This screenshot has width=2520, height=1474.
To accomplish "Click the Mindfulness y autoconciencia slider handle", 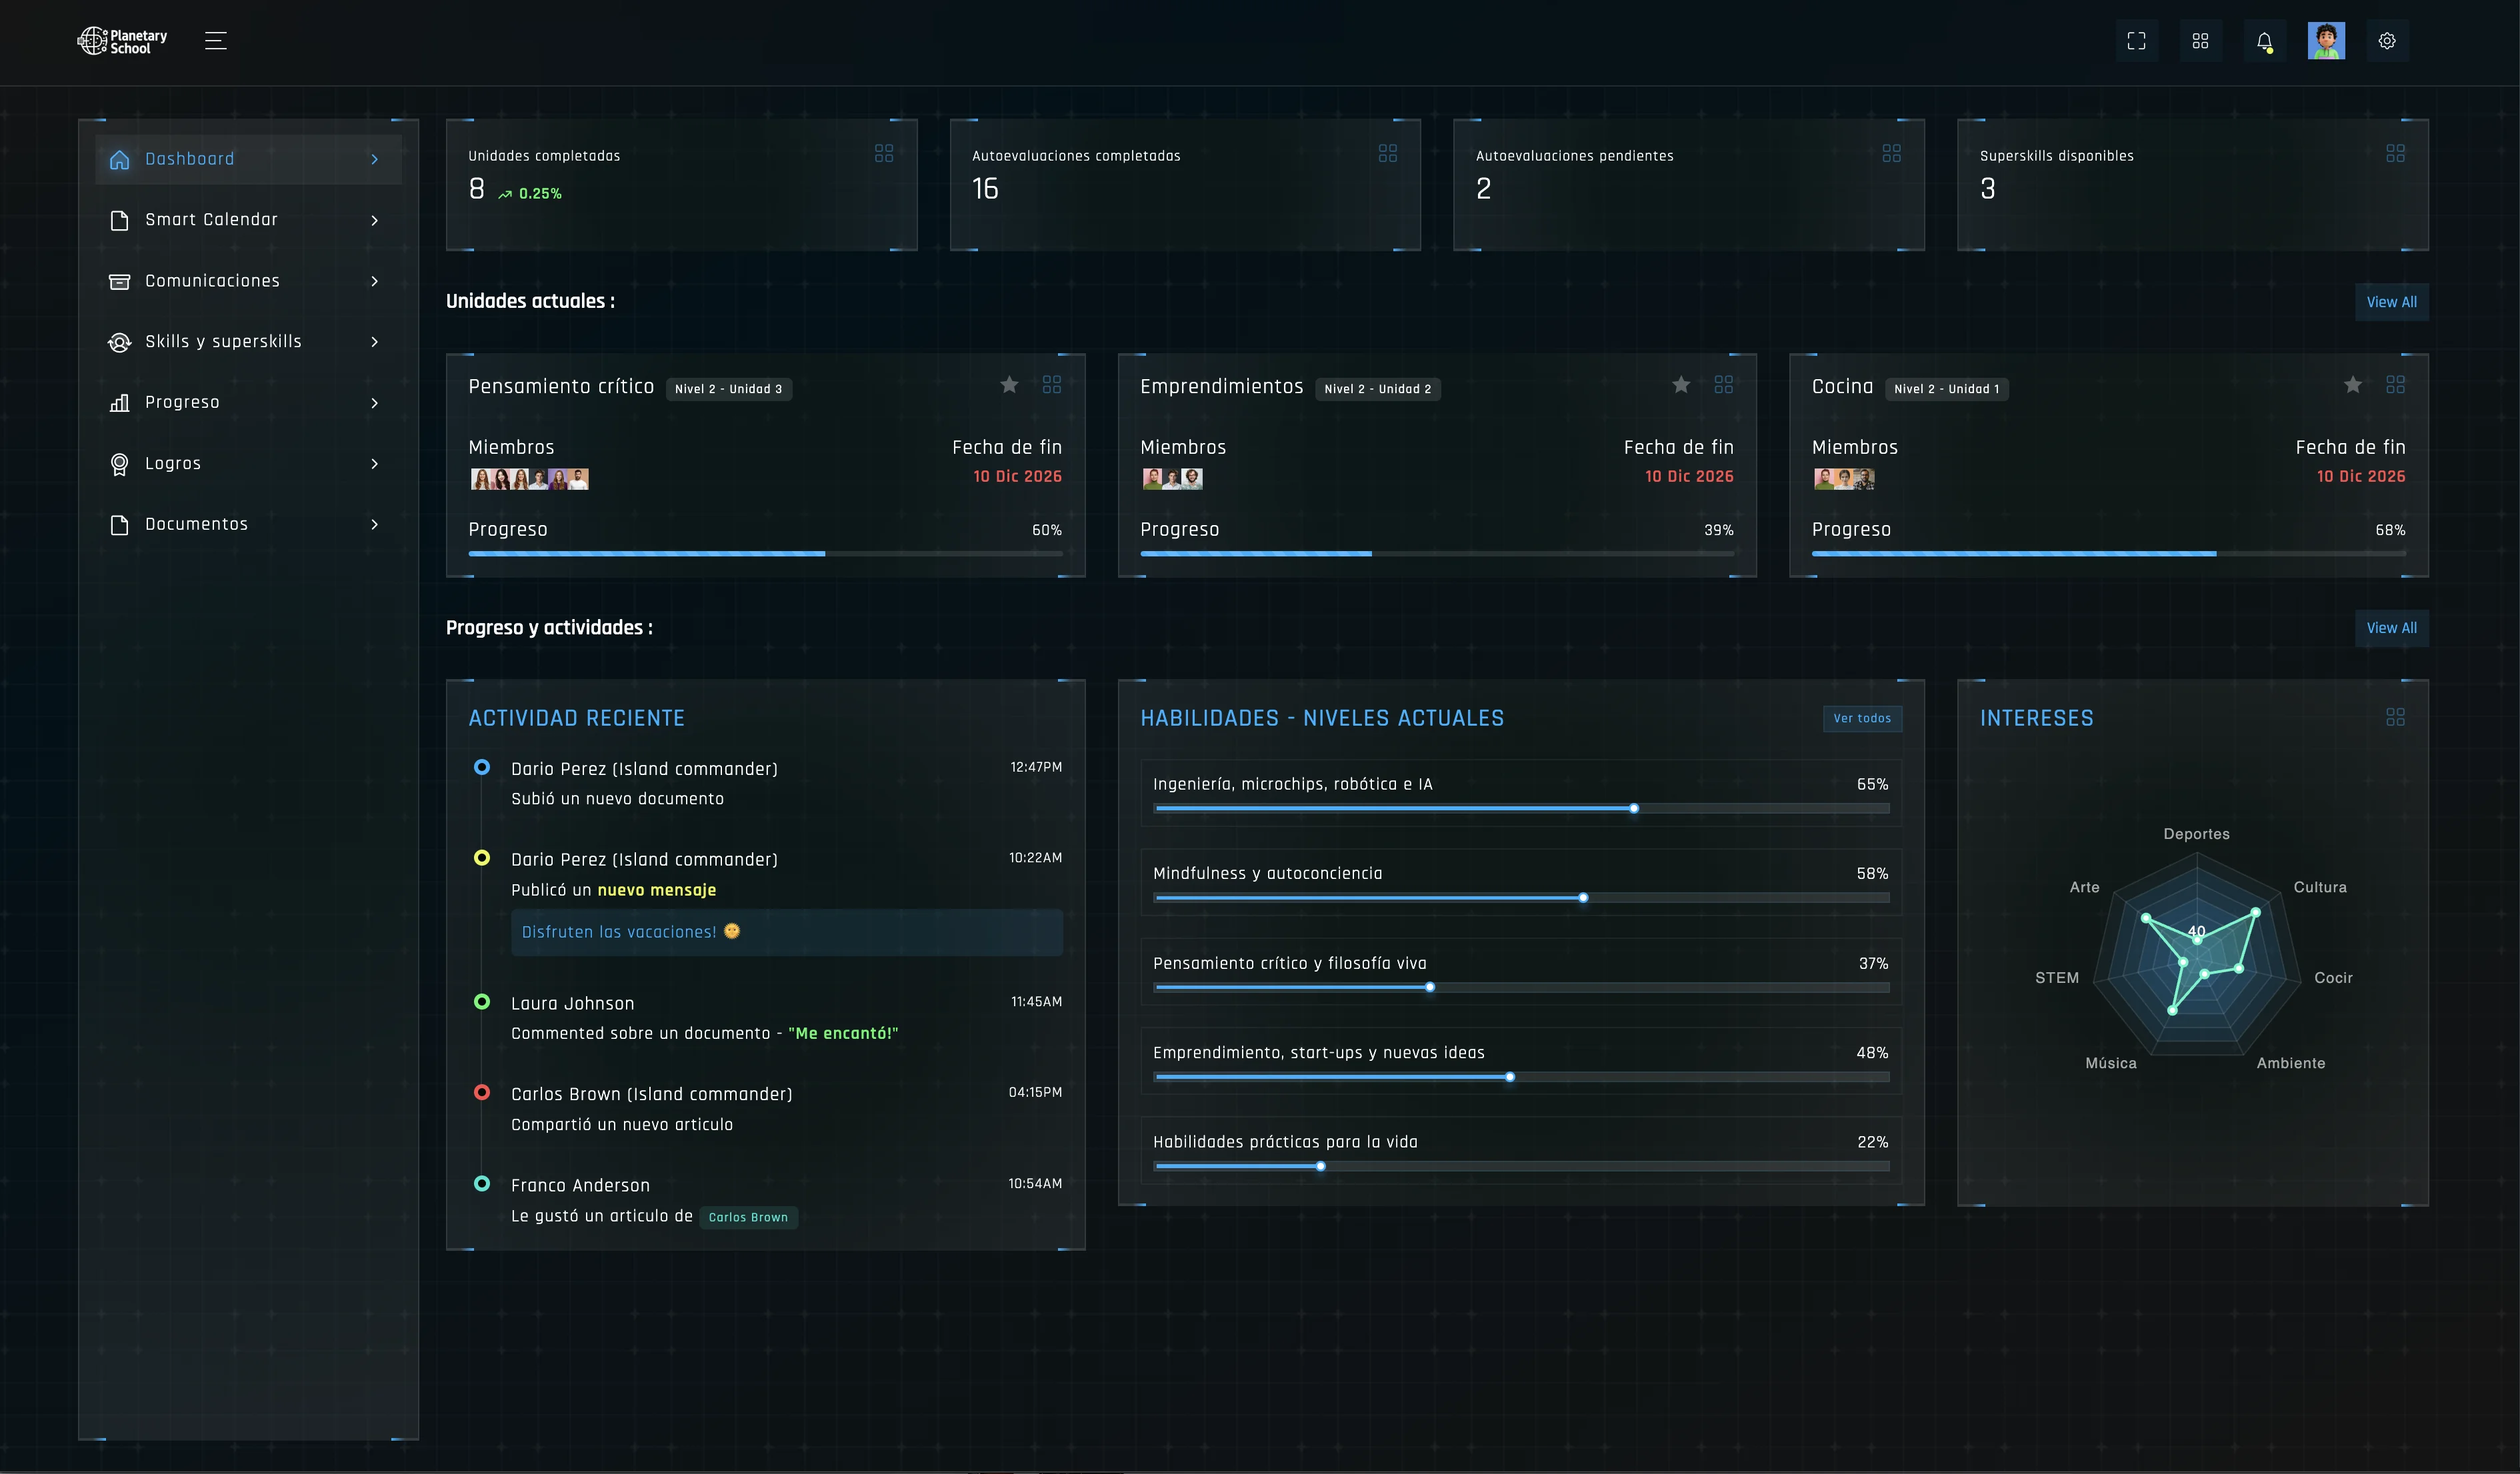I will pos(1583,898).
